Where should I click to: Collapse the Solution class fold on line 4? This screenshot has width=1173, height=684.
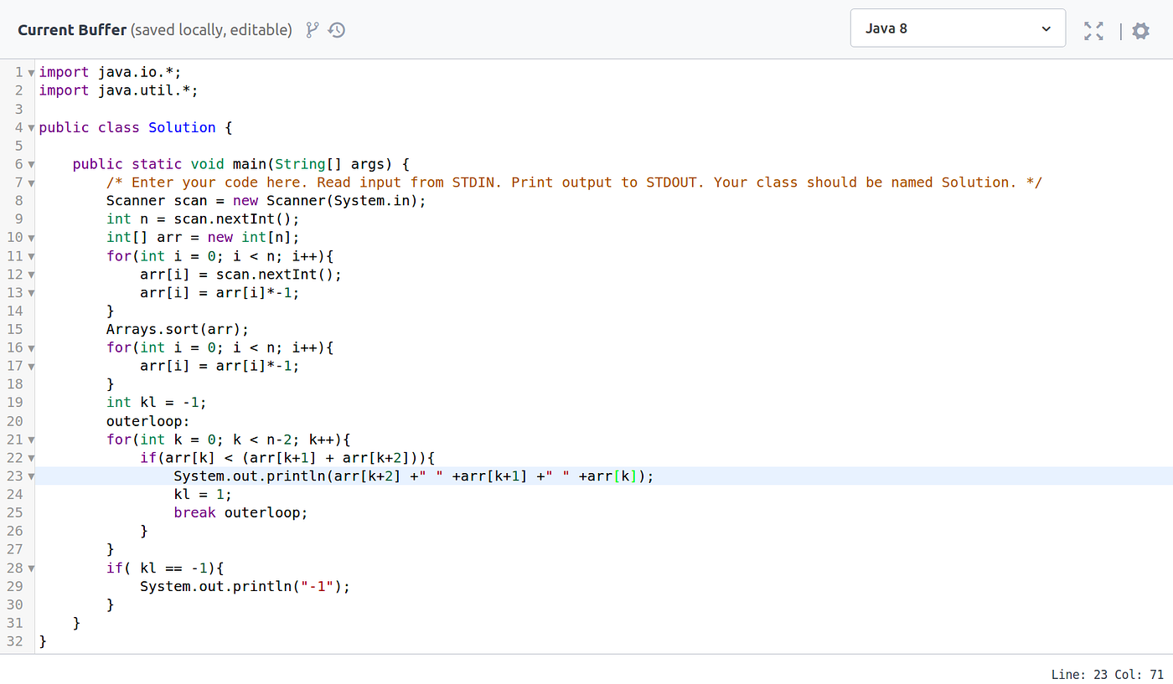coord(30,127)
